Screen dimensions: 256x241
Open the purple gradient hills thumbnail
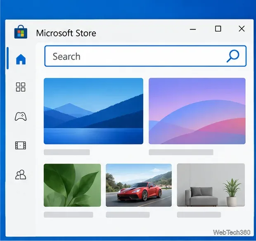pyautogui.click(x=197, y=111)
